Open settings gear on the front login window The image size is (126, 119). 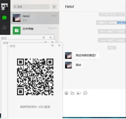pos(52,45)
